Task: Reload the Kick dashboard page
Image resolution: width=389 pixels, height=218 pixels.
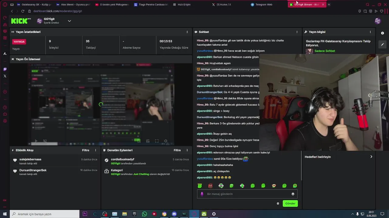Action: tap(23, 11)
